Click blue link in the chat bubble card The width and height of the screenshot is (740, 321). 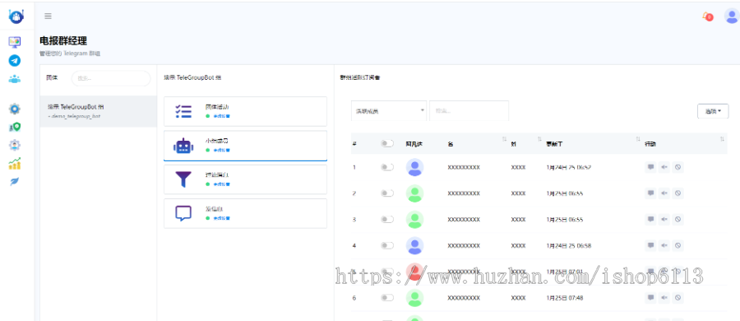click(x=222, y=218)
